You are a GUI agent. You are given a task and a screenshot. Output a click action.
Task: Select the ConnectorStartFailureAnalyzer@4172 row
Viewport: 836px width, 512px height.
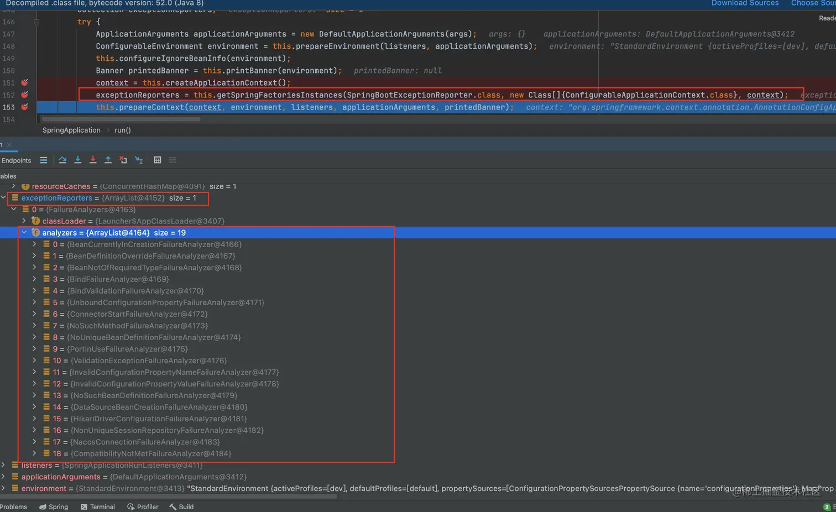coord(418,314)
